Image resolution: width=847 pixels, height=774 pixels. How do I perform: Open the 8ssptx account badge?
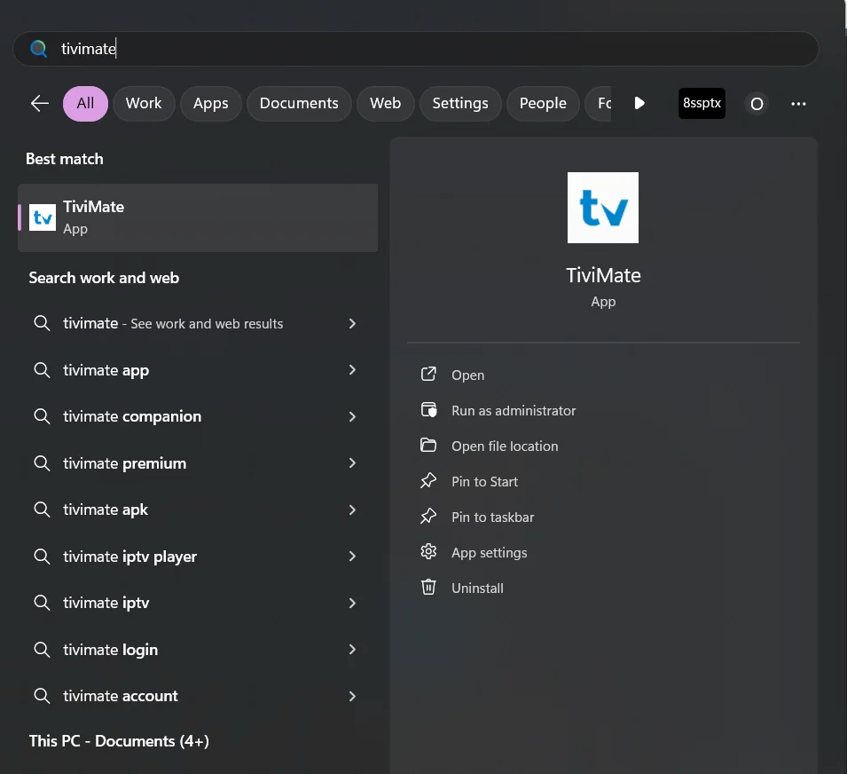pyautogui.click(x=702, y=103)
